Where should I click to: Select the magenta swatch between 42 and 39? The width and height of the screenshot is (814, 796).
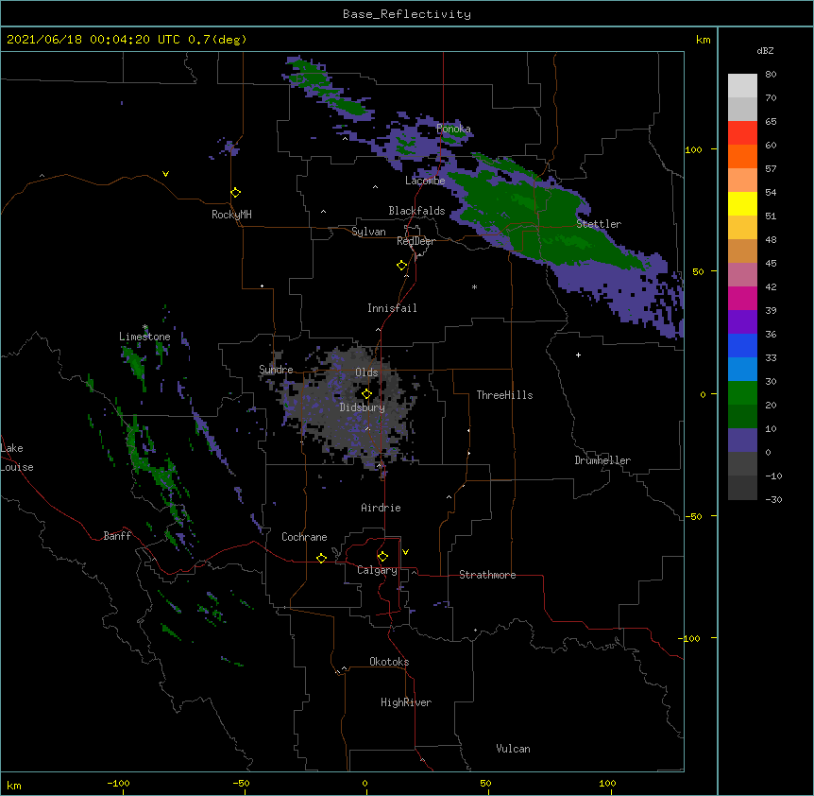pos(742,298)
